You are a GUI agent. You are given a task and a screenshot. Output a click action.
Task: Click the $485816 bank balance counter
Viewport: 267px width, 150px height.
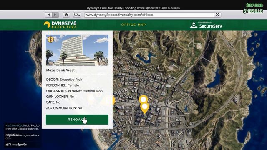253,11
